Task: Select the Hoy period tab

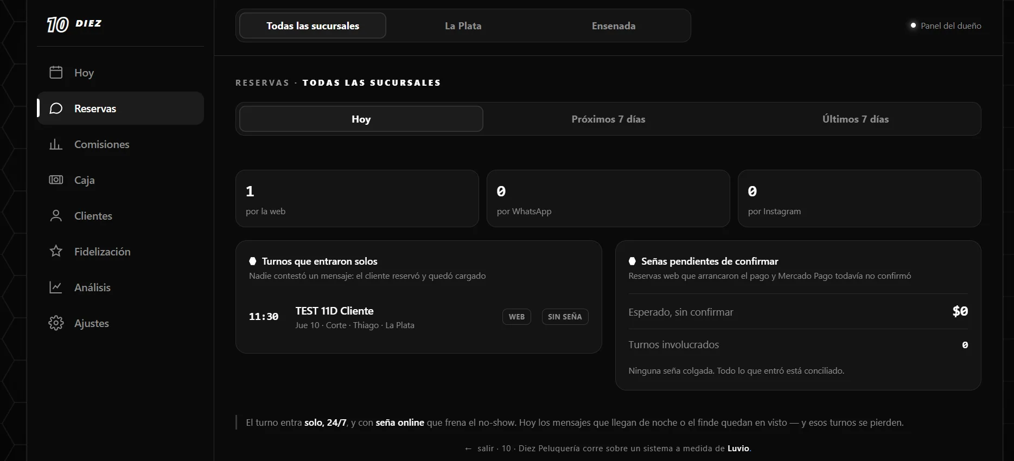Action: tap(361, 119)
